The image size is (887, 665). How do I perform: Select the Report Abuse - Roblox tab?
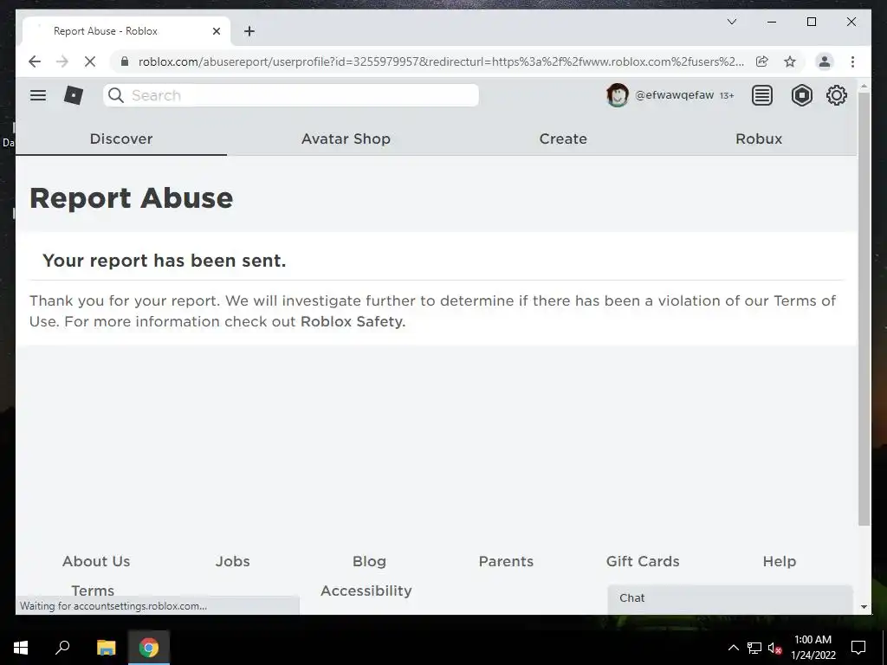126,31
